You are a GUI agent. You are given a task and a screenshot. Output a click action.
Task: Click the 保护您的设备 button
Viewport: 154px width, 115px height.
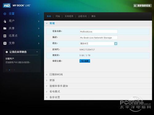pyautogui.click(x=143, y=6)
